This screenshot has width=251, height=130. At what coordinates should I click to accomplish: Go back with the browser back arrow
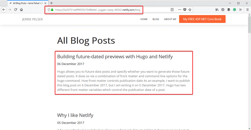[x=4, y=10]
